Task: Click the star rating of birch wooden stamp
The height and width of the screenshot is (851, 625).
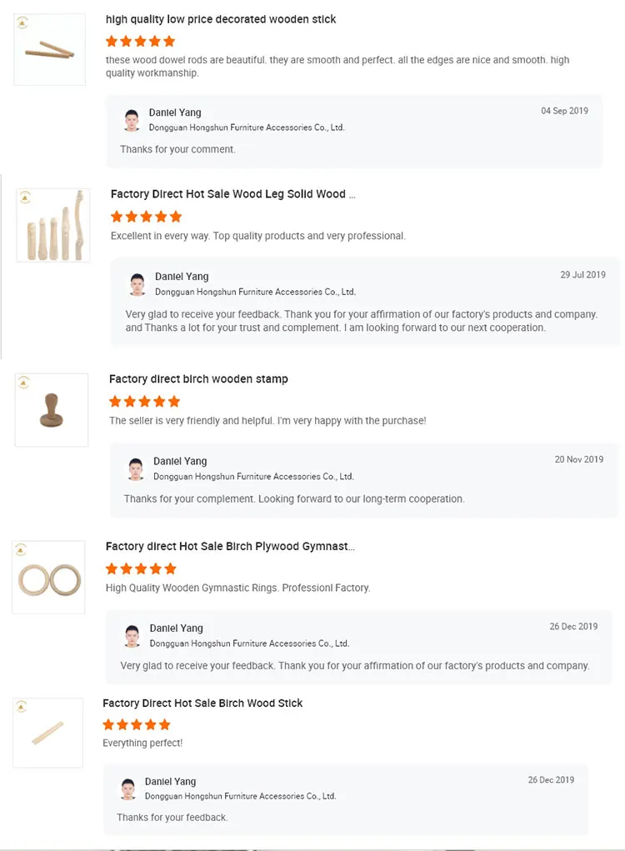Action: 144,402
